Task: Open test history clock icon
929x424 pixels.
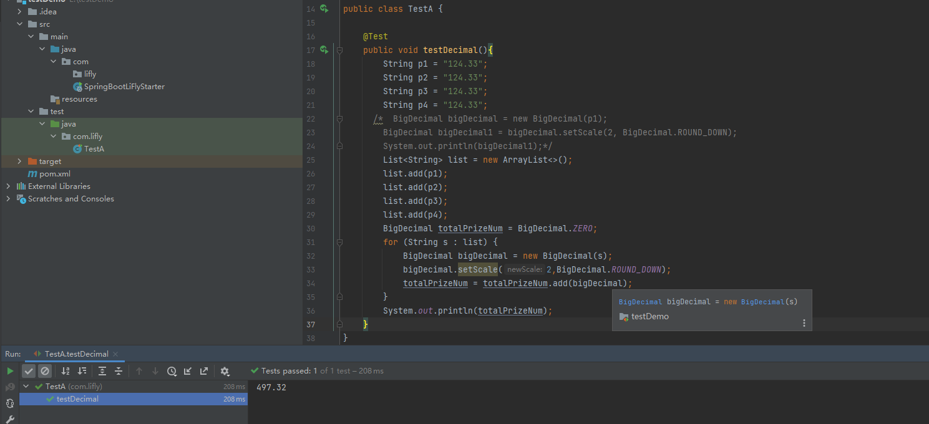Action: pyautogui.click(x=172, y=371)
